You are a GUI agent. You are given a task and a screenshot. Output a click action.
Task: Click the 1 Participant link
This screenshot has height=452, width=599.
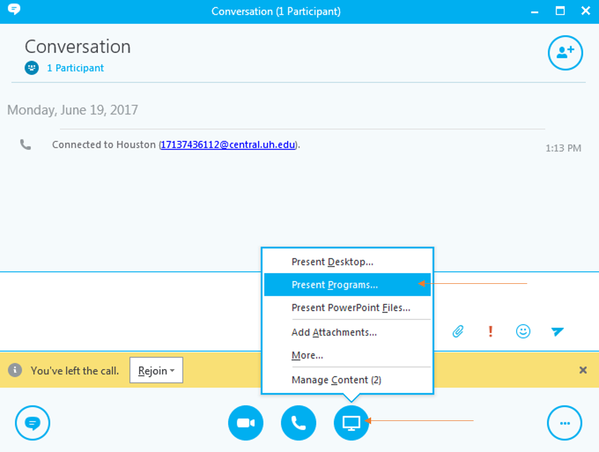coord(76,68)
